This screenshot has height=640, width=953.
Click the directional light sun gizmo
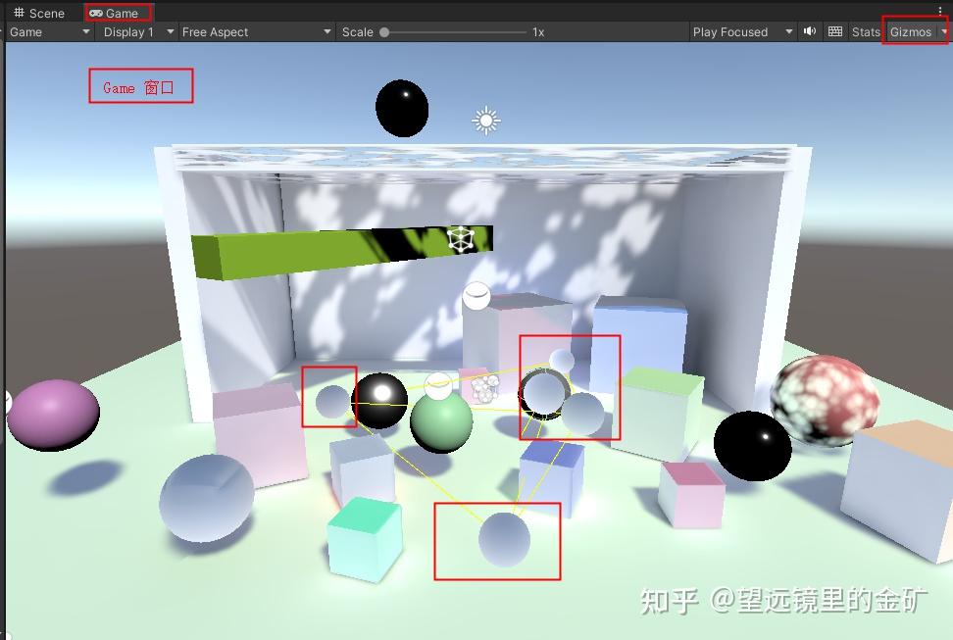(x=486, y=121)
